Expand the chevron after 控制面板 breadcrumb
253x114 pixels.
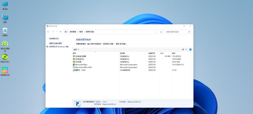tap(78, 32)
